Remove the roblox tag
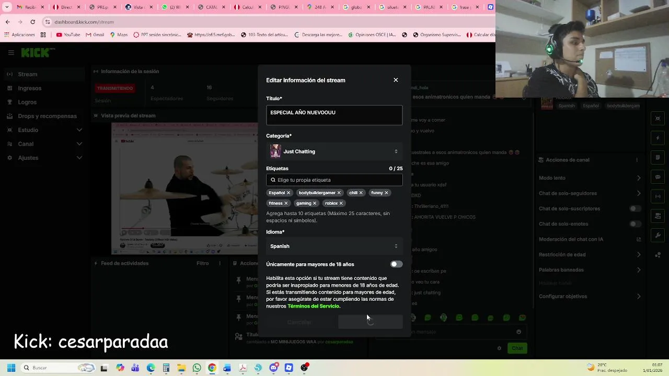669x376 pixels. point(341,203)
